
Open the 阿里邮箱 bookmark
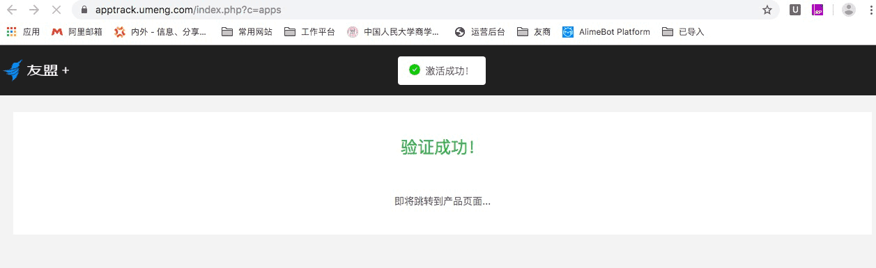77,32
